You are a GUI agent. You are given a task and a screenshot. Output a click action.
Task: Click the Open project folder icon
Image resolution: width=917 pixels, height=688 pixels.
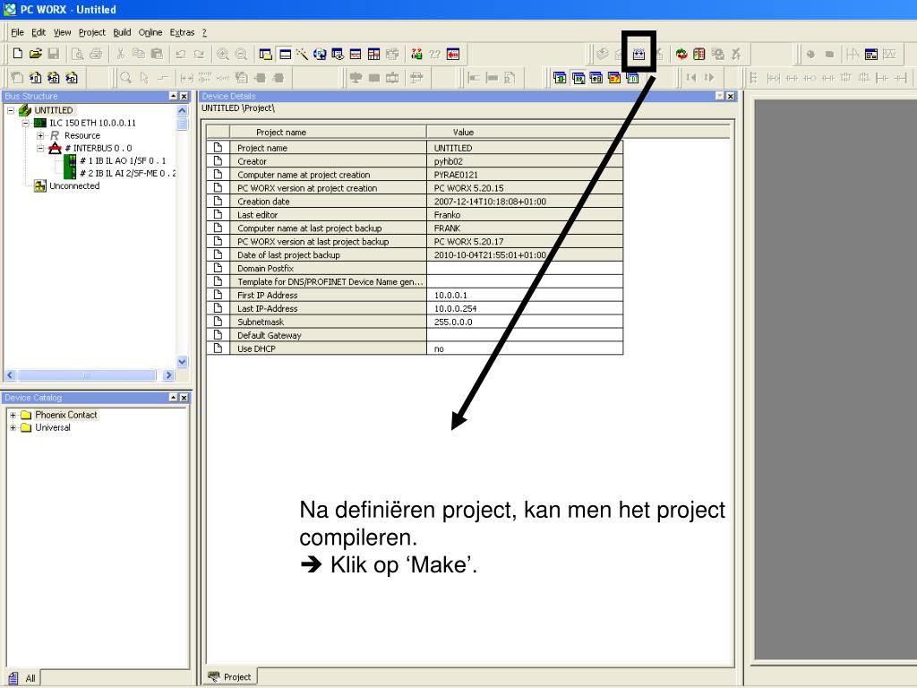coord(36,54)
